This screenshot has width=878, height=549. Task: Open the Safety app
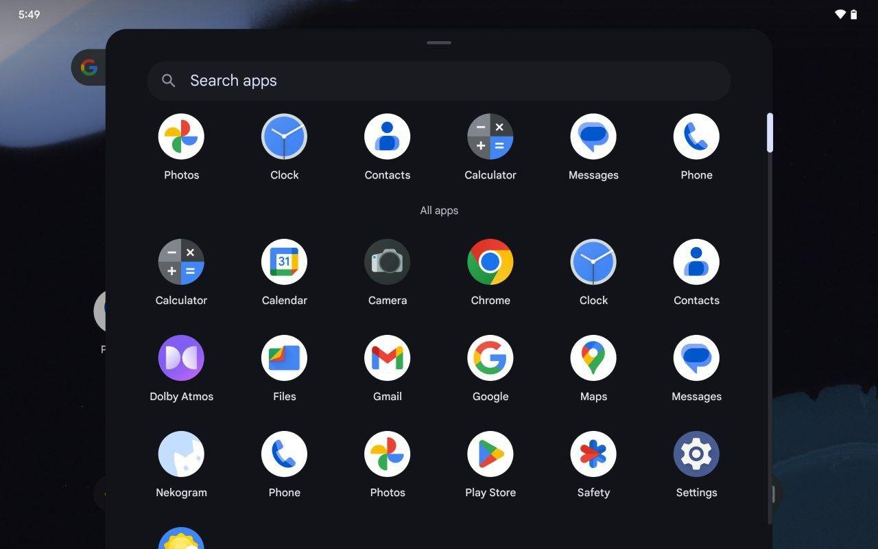[593, 454]
